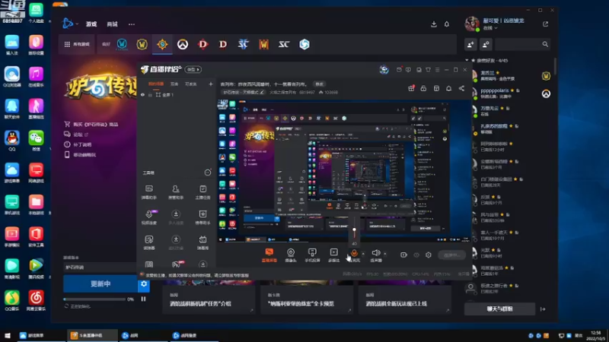The height and width of the screenshot is (342, 609).
Task: Open the 论坛 forum link
Action: click(78, 135)
